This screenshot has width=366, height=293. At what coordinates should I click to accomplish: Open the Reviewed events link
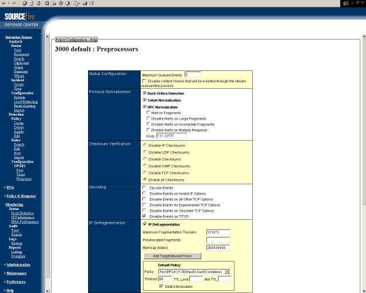pyautogui.click(x=21, y=54)
